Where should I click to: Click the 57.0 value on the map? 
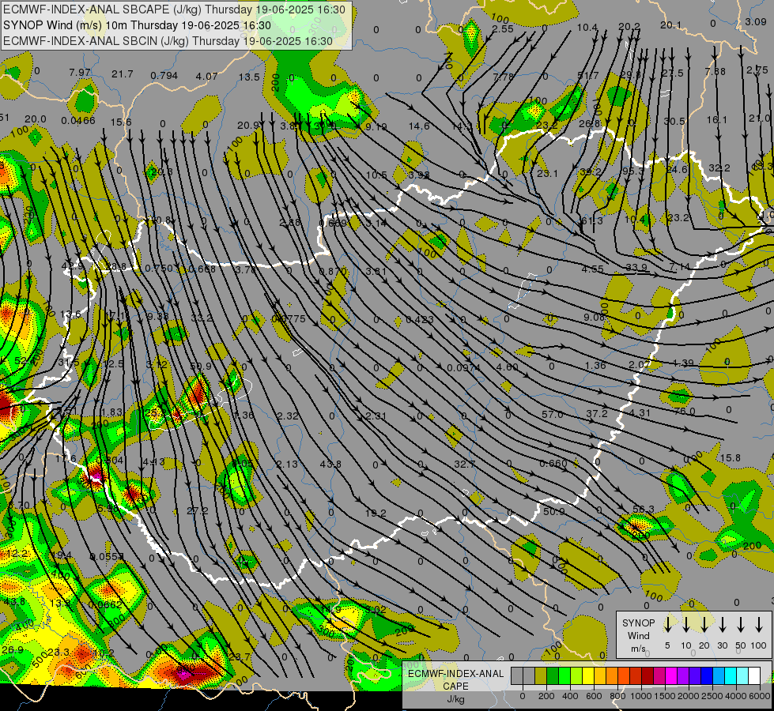(x=553, y=415)
